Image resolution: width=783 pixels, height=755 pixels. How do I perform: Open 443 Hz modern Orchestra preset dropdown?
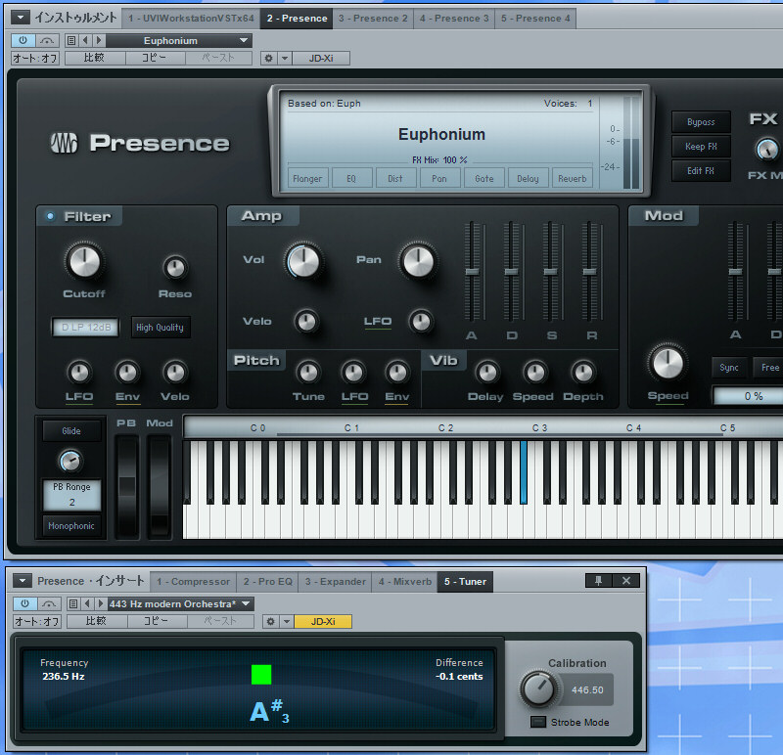pos(181,603)
